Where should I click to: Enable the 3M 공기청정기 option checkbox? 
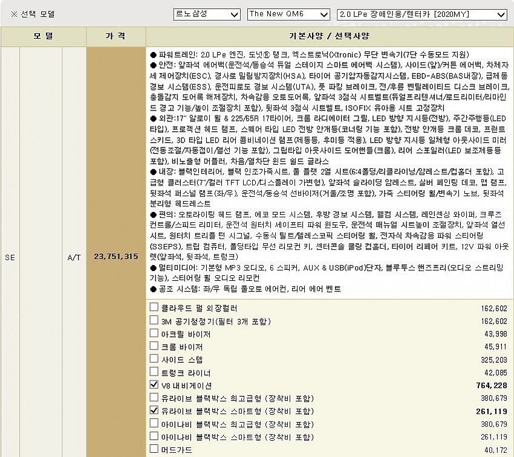154,321
